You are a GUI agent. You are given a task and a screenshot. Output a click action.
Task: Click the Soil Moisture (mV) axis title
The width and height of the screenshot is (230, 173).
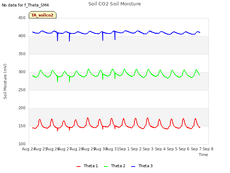click(5, 81)
